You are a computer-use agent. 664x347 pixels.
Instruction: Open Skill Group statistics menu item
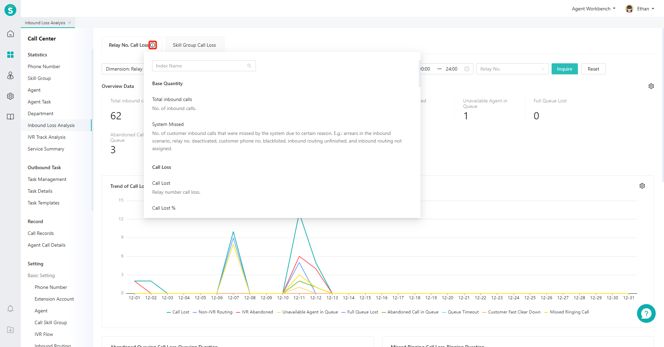39,78
